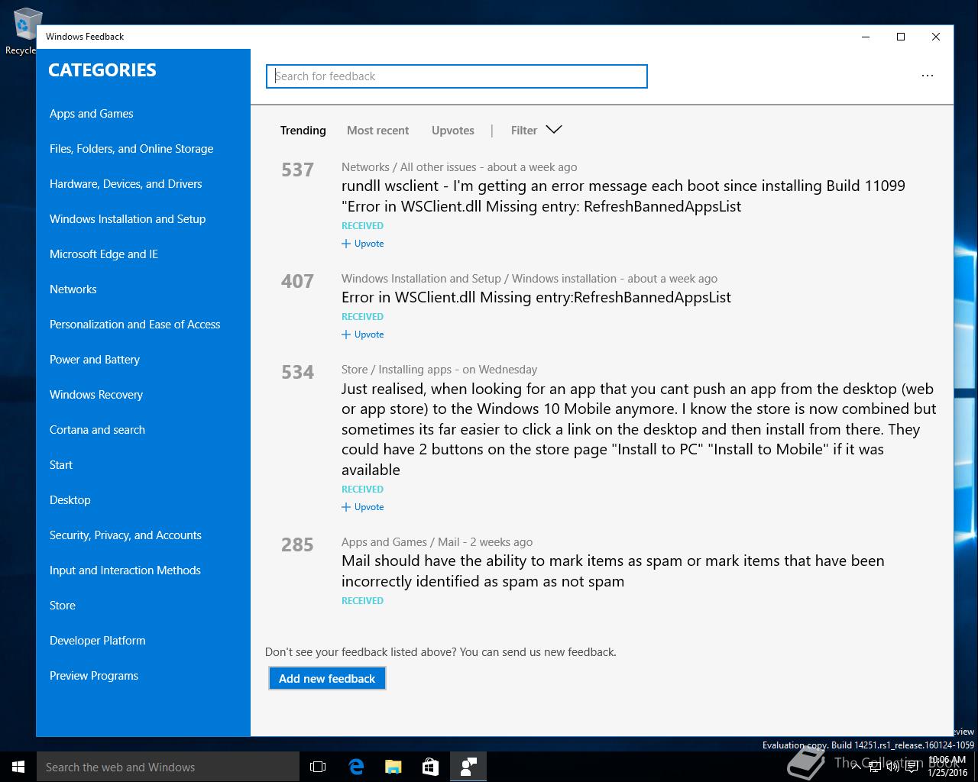Select the Networks category
This screenshot has height=782, width=978.
[x=73, y=289]
